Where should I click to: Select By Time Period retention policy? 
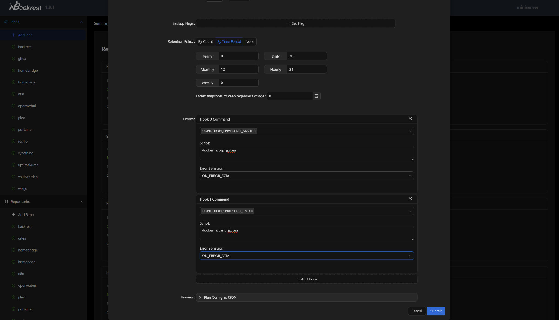pyautogui.click(x=229, y=41)
